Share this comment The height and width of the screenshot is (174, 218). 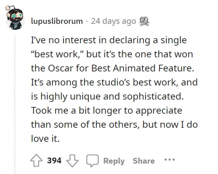tap(144, 161)
